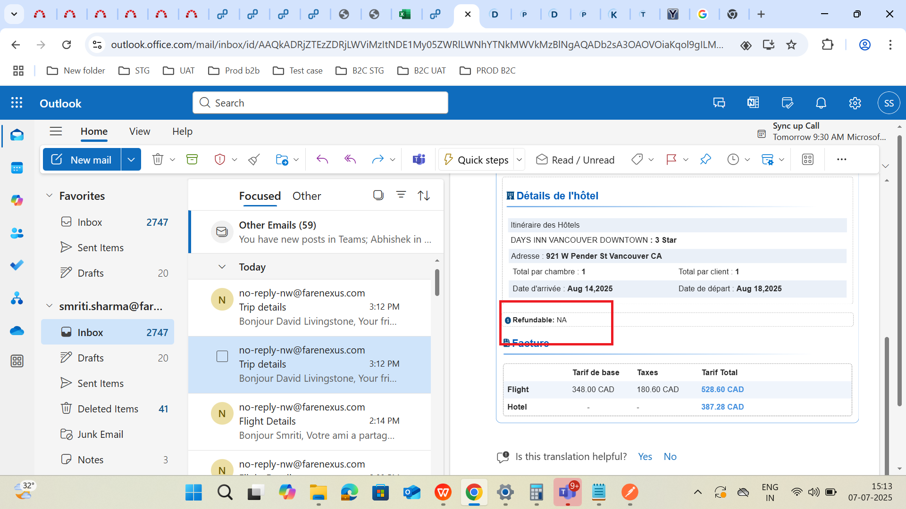Click the New mail button

[x=82, y=160]
